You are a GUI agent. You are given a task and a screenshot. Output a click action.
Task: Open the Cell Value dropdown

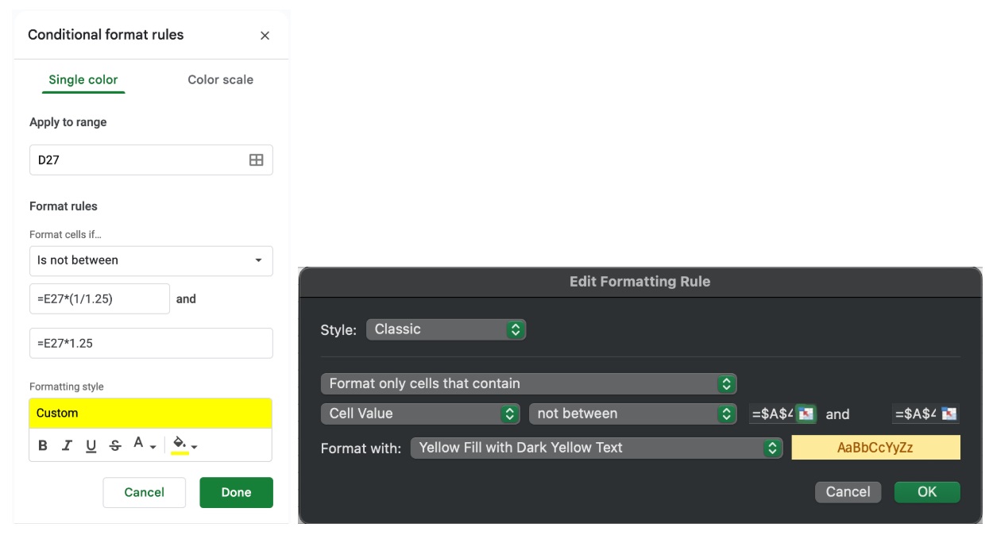tap(420, 414)
